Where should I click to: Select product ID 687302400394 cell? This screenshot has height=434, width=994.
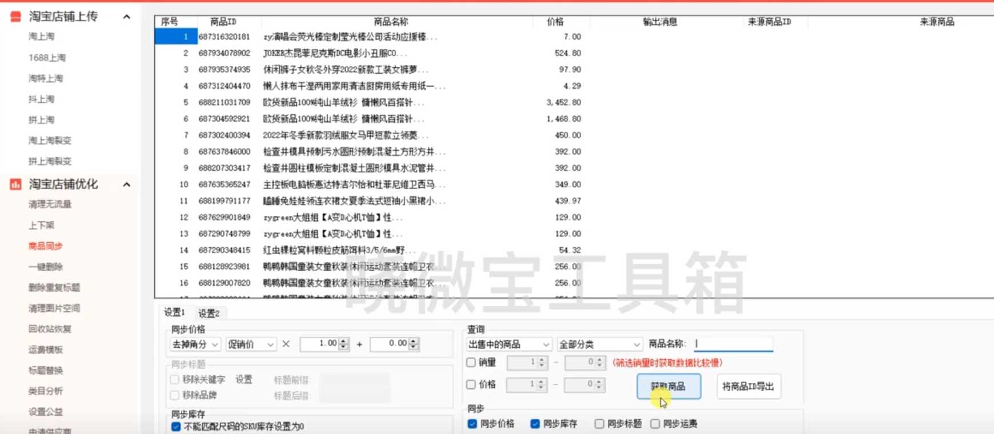[225, 135]
